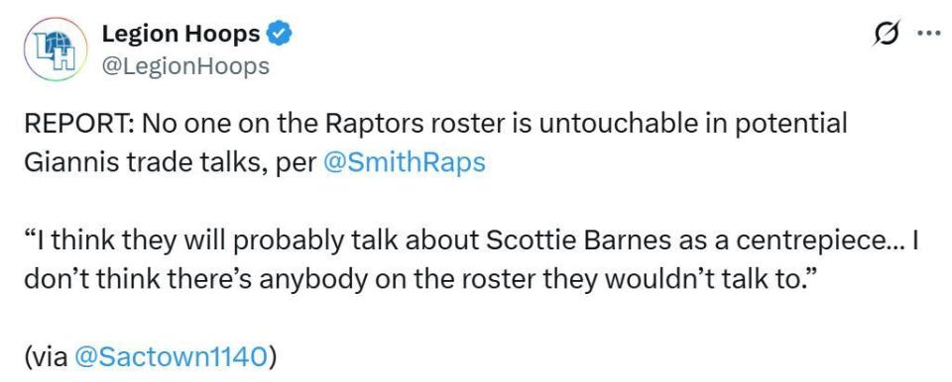Click the closing parenthesis after @Sactown1140
The height and width of the screenshot is (382, 952).
point(272,357)
